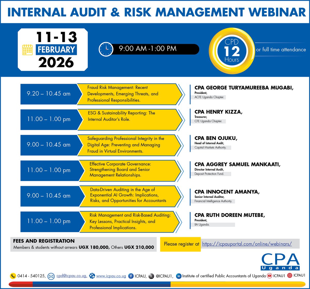
Task: Click the name CPA Ruth Doreen Mutebe
Action: coord(230,215)
